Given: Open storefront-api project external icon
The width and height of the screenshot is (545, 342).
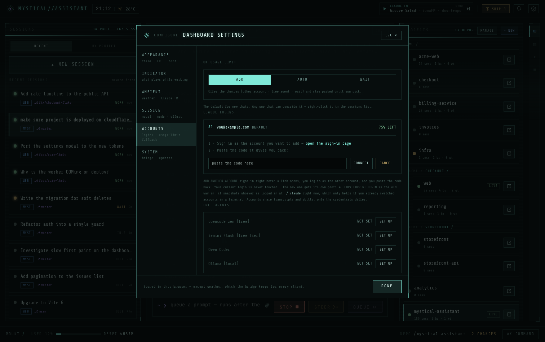Looking at the screenshot, I should pyautogui.click(x=509, y=266).
